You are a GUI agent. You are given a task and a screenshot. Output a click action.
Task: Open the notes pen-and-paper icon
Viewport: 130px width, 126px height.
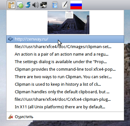(x=65, y=5)
